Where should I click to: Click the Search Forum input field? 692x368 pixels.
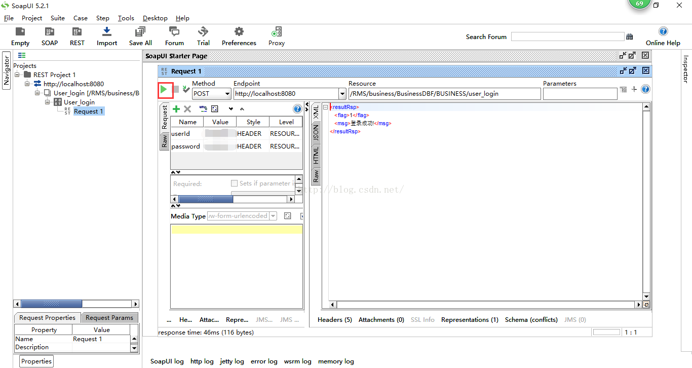(x=567, y=36)
